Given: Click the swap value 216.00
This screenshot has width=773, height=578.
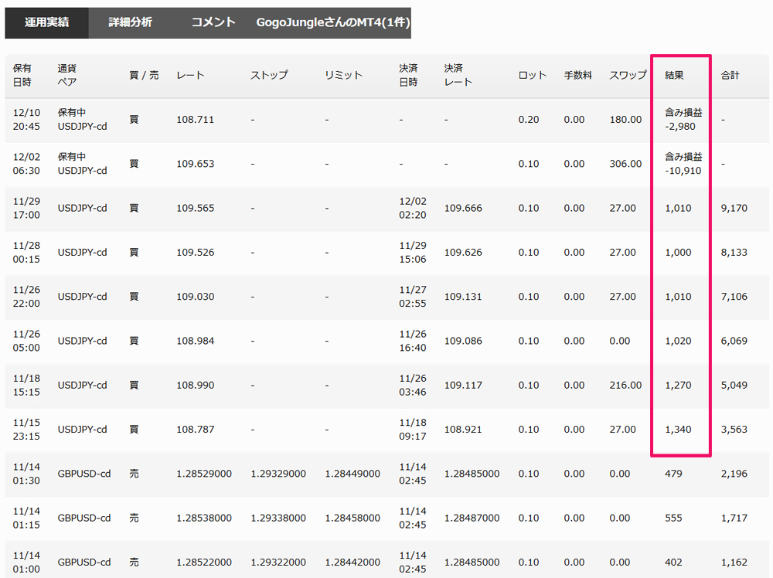Looking at the screenshot, I should coord(625,386).
